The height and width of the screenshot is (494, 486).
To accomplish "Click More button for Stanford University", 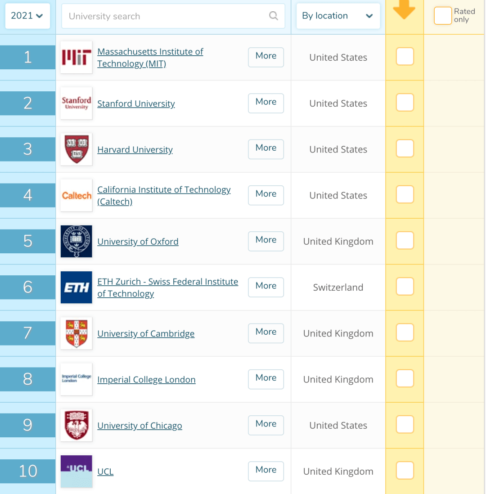I will click(x=265, y=103).
